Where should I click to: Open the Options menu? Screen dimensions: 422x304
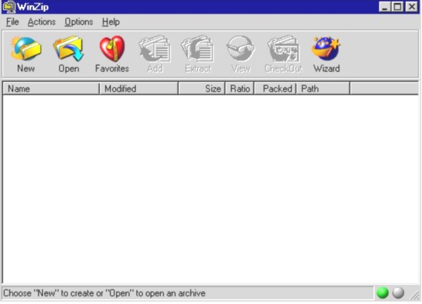click(79, 22)
